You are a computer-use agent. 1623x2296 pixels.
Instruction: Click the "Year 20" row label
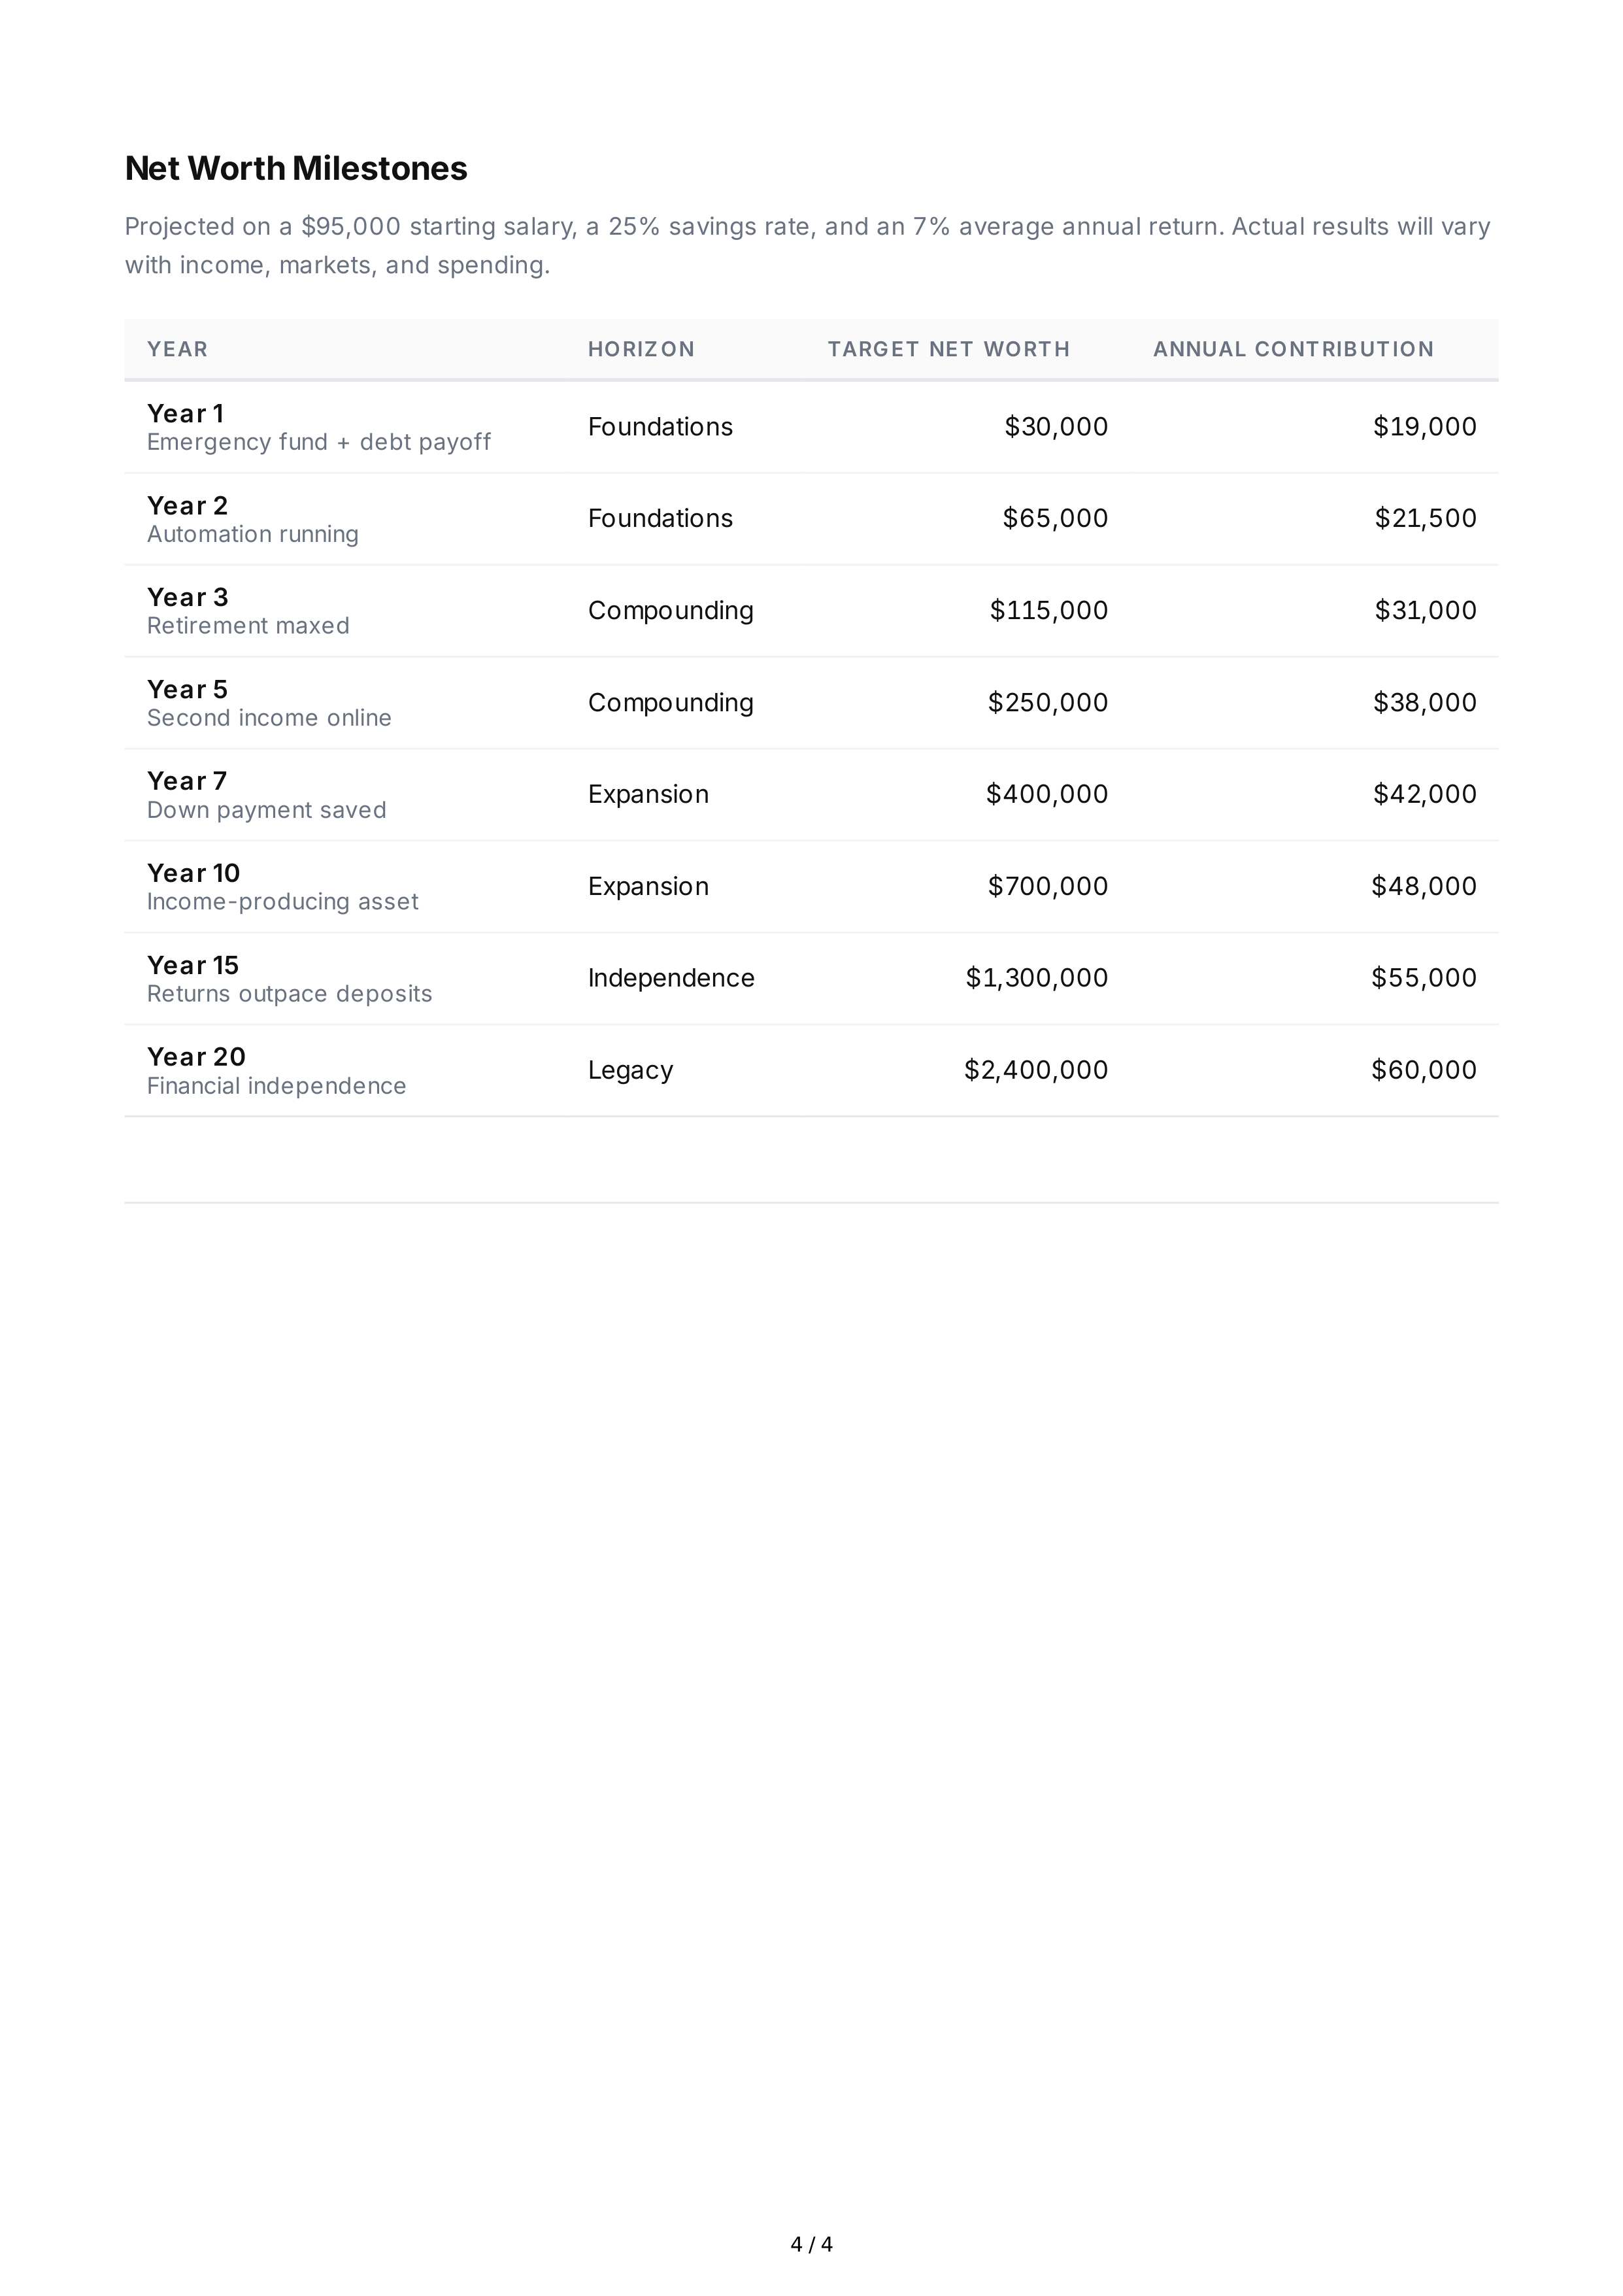(196, 1057)
